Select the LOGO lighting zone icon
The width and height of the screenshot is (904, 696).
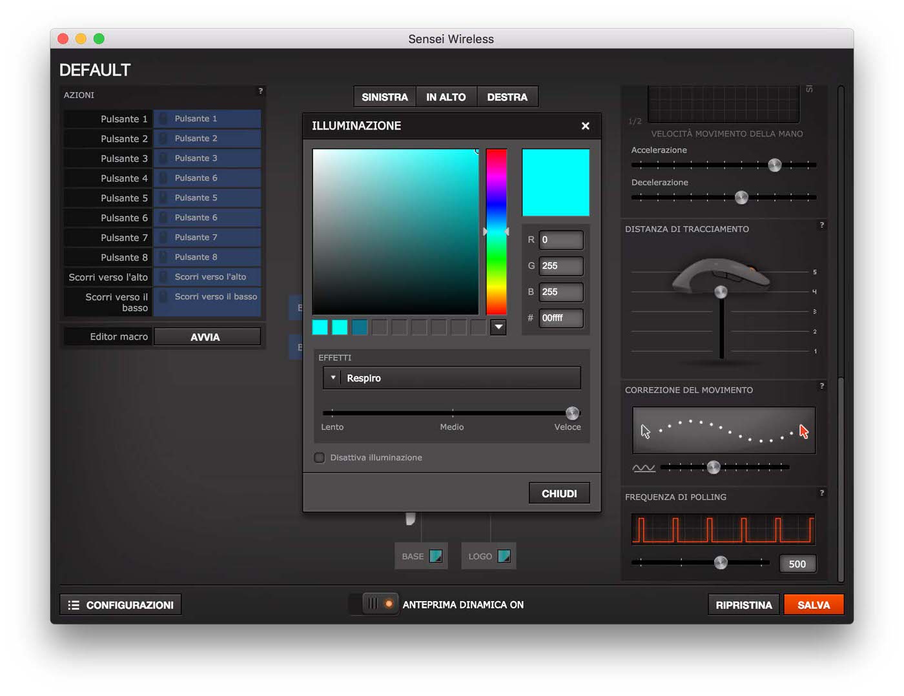coord(504,556)
